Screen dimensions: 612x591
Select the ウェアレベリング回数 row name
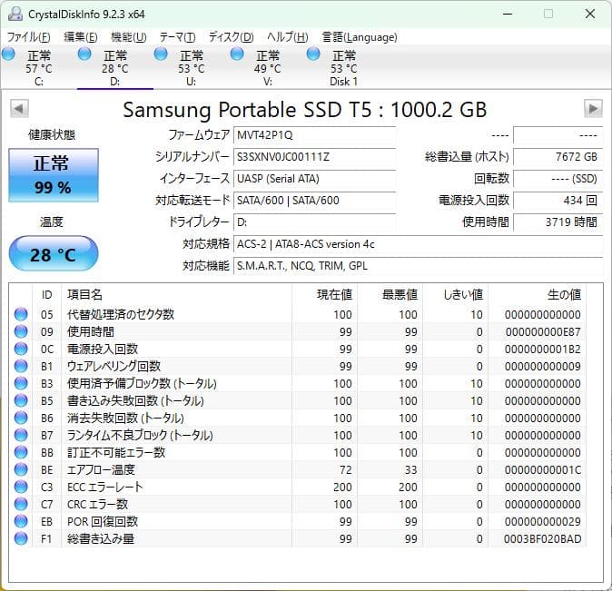(x=114, y=366)
